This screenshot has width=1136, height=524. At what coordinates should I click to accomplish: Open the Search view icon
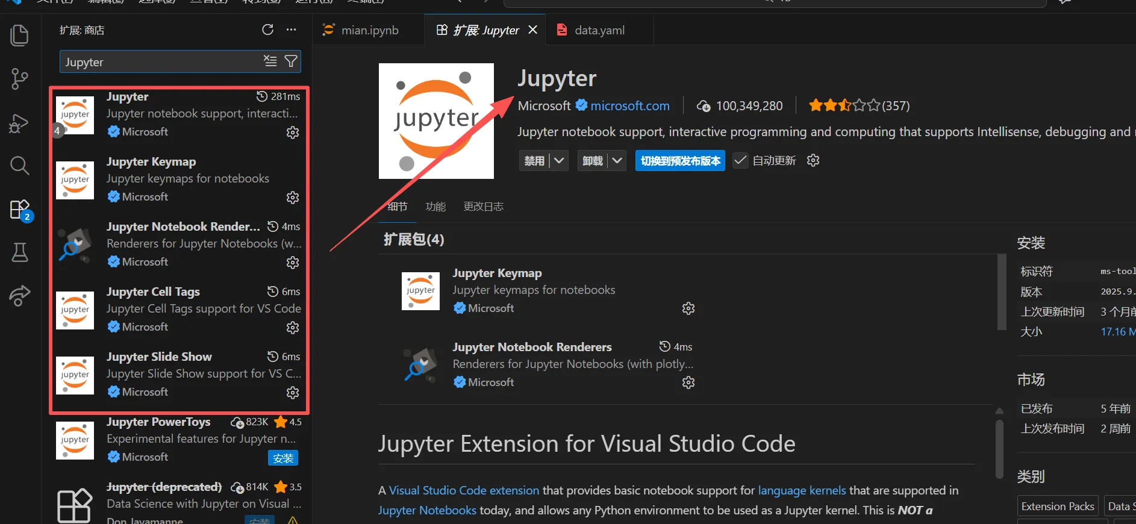[x=19, y=166]
